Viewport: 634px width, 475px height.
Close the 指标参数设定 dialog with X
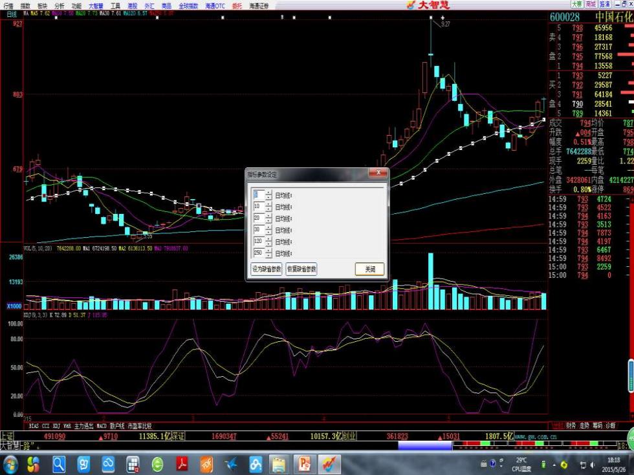point(378,173)
